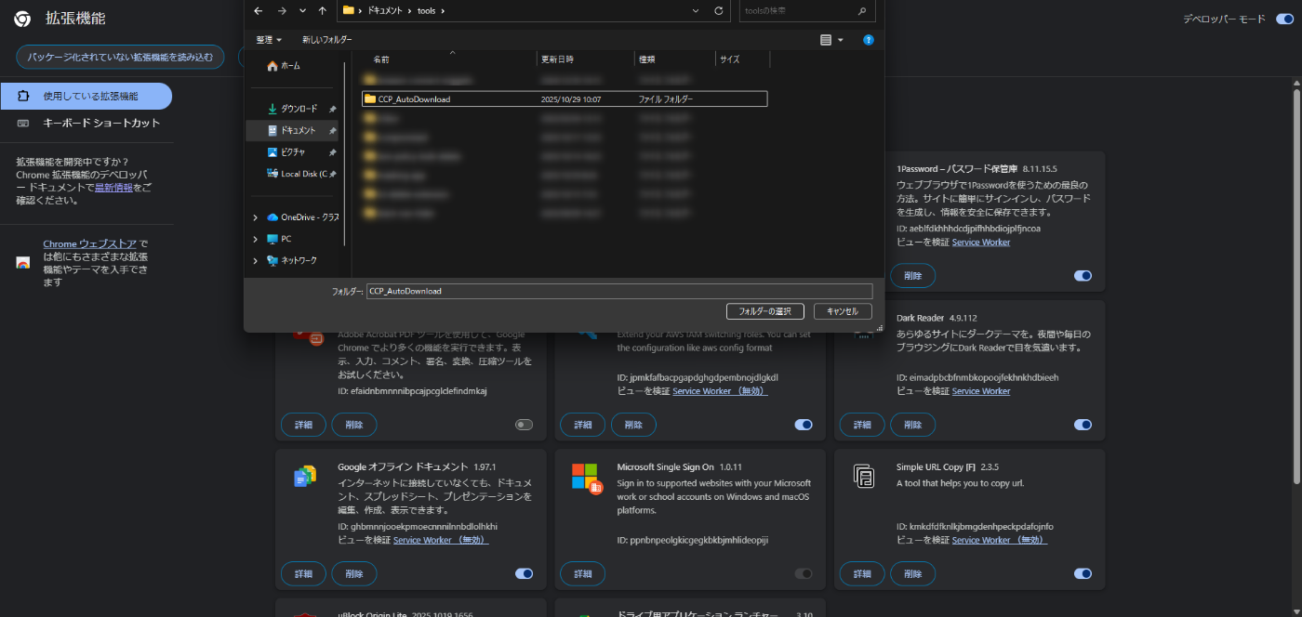Open ホーム in navigation pane
Image resolution: width=1302 pixels, height=617 pixels.
(284, 66)
